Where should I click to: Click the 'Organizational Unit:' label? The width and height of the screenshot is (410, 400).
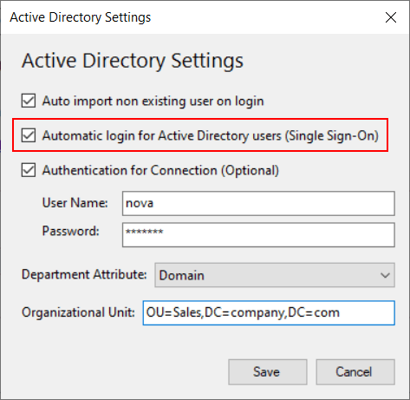click(x=78, y=312)
